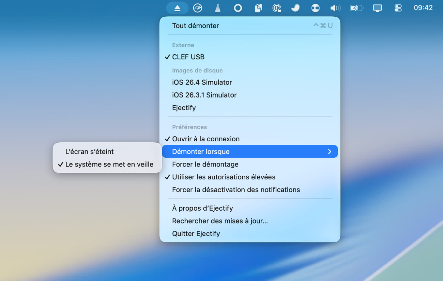The image size is (443, 281).
Task: Open the flask icon in menu bar
Action: tap(218, 8)
